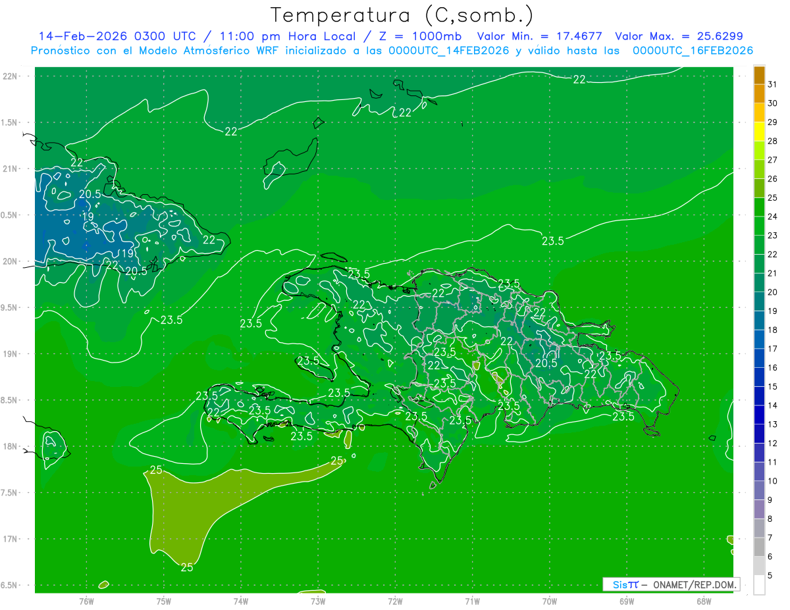Click the 'Sis' logo text near ONAMET

[x=621, y=584]
